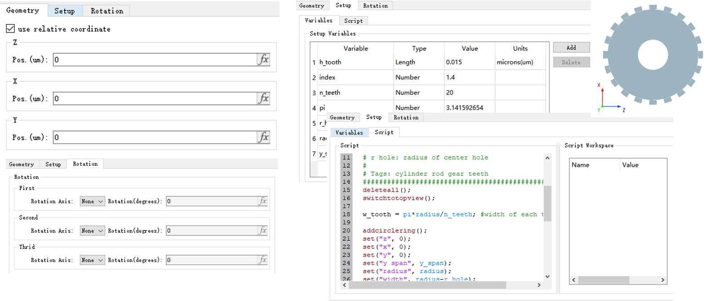
Task: Click the 3.141592654 value cell
Action: tap(470, 108)
